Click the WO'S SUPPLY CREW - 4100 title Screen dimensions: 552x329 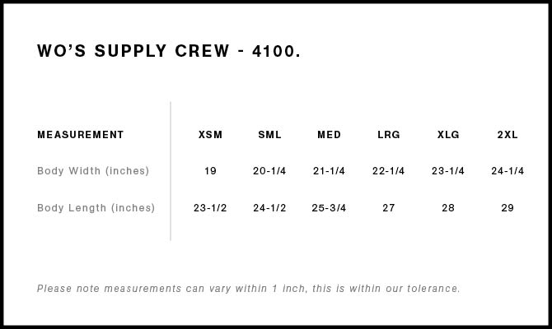(169, 51)
